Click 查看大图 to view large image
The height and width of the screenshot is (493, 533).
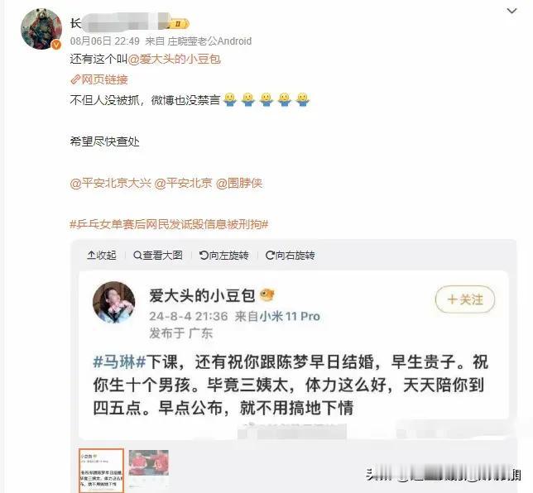click(158, 255)
